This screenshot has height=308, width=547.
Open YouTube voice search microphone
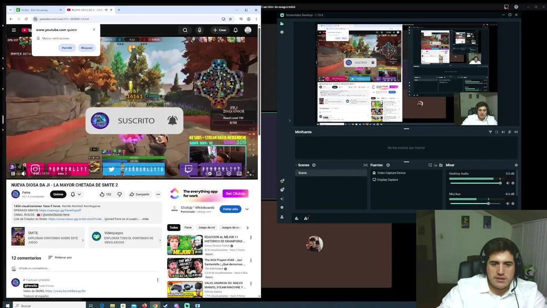(199, 30)
